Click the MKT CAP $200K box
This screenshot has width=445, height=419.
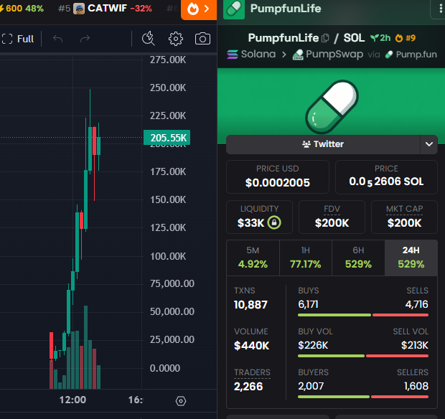(x=404, y=217)
